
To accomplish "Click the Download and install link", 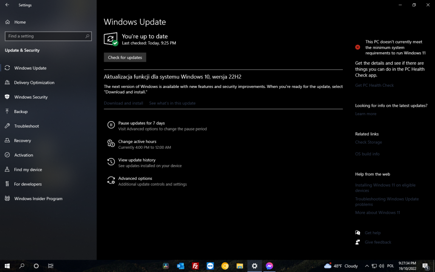I will click(x=123, y=103).
